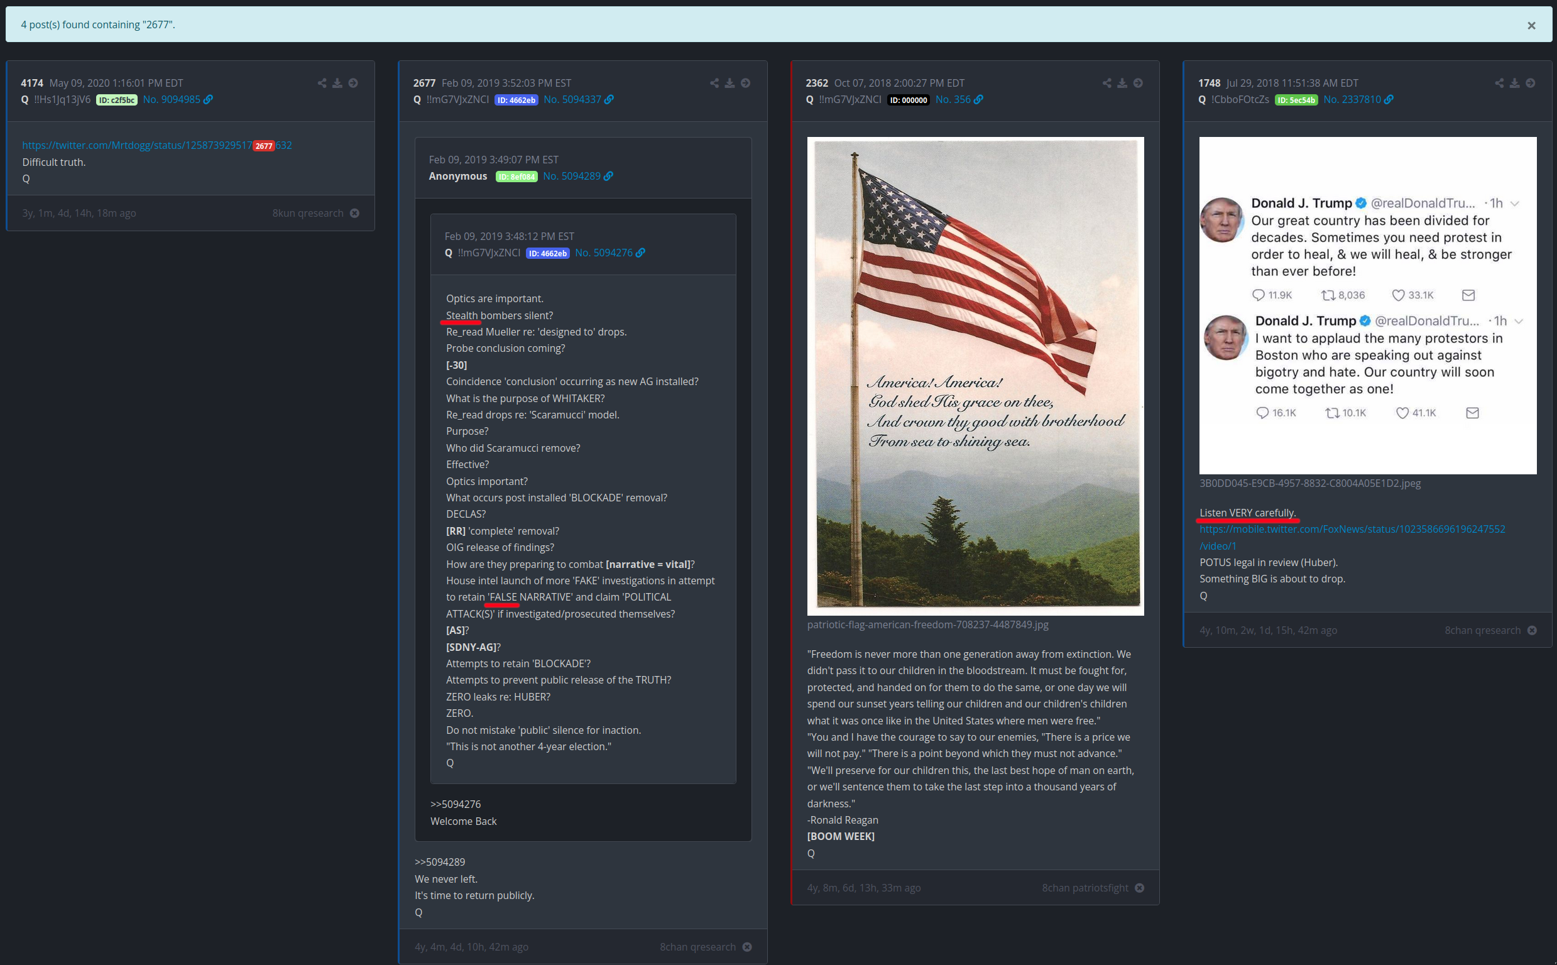Click post number 4174 heading

32,83
